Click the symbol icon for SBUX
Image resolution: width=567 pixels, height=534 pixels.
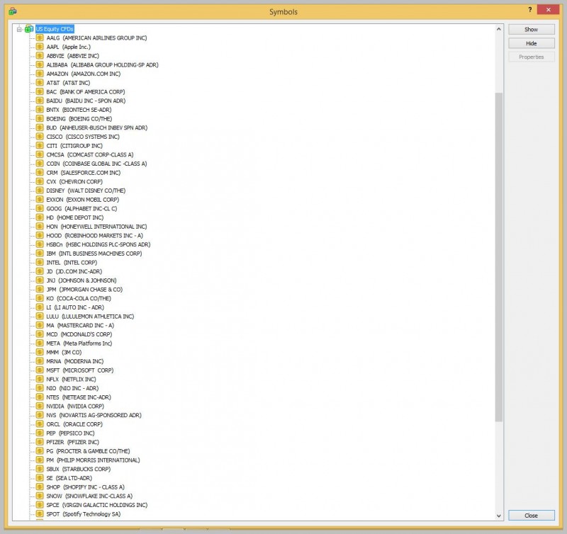pyautogui.click(x=40, y=469)
